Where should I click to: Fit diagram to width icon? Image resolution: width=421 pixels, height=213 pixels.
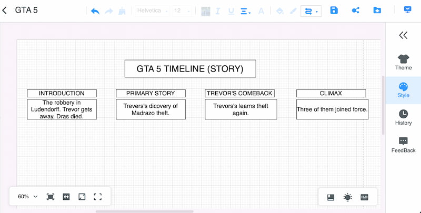(x=66, y=197)
